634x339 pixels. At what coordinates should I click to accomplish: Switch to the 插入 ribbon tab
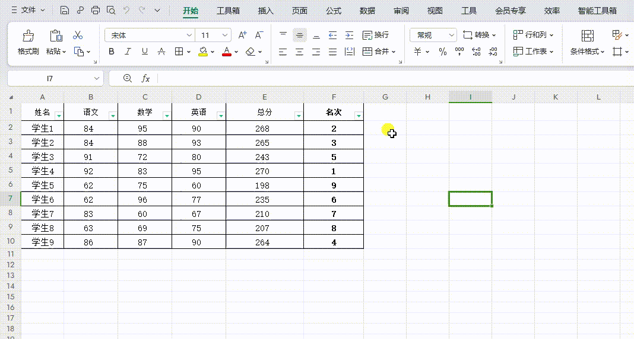(x=266, y=11)
